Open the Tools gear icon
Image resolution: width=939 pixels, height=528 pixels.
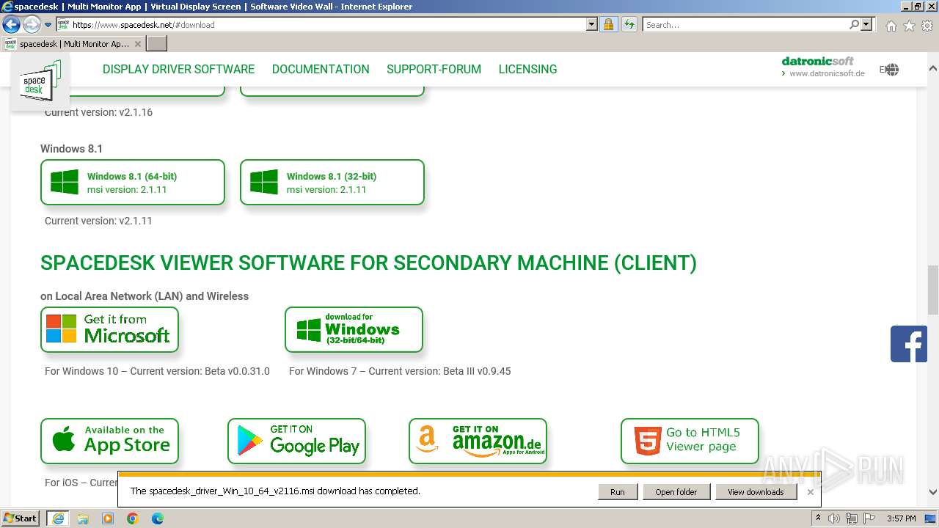[x=927, y=26]
